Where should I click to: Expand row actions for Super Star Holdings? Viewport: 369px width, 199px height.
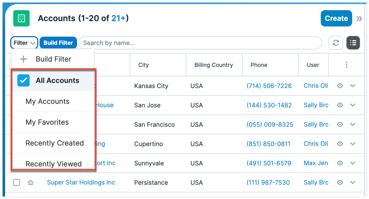353,182
